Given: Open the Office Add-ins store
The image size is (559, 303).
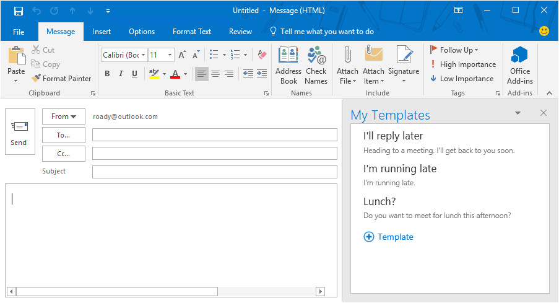Looking at the screenshot, I should (x=520, y=64).
